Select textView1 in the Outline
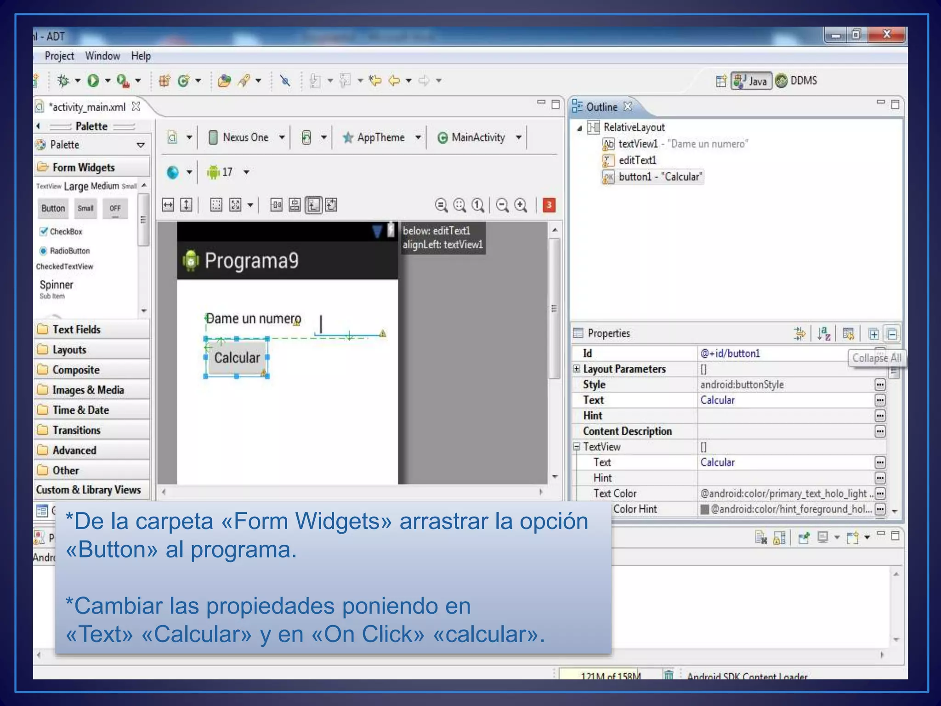Viewport: 941px width, 706px height. [x=675, y=144]
